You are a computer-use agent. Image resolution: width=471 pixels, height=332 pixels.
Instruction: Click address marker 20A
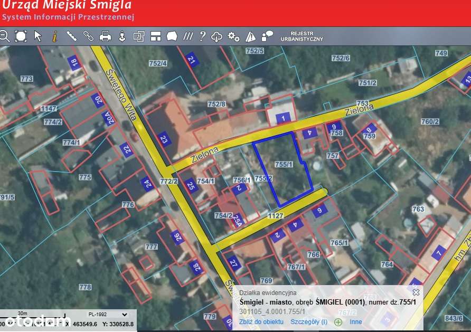(x=109, y=118)
